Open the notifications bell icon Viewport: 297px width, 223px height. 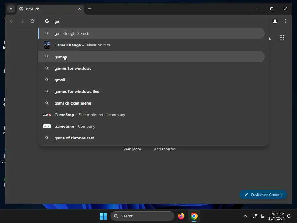pos(289,216)
